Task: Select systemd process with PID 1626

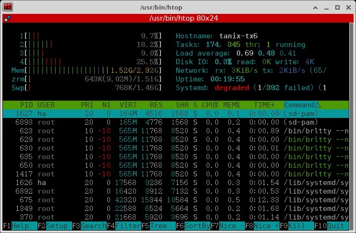Action: [176, 183]
